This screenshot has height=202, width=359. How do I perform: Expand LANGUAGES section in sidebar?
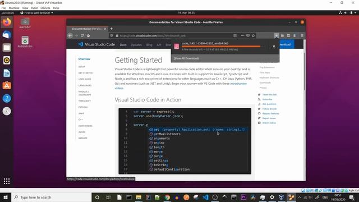click(85, 85)
